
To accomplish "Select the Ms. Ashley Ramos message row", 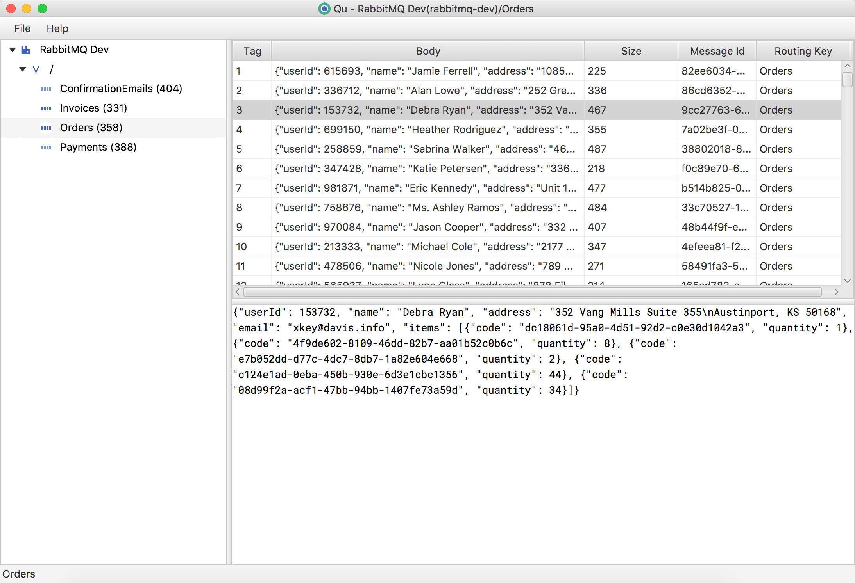I will click(x=537, y=208).
